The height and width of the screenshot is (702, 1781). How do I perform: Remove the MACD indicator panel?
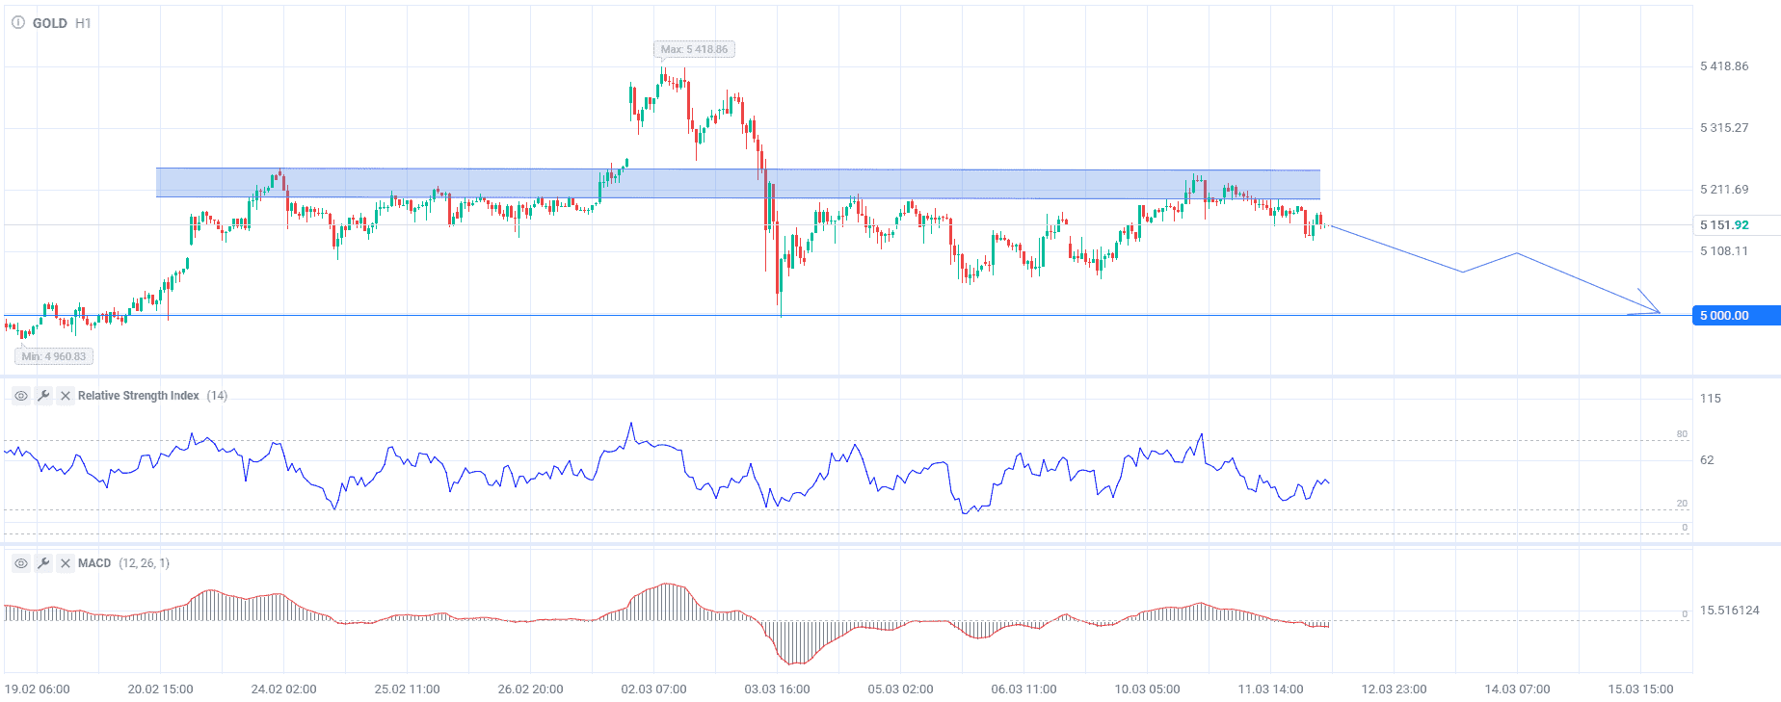(66, 563)
